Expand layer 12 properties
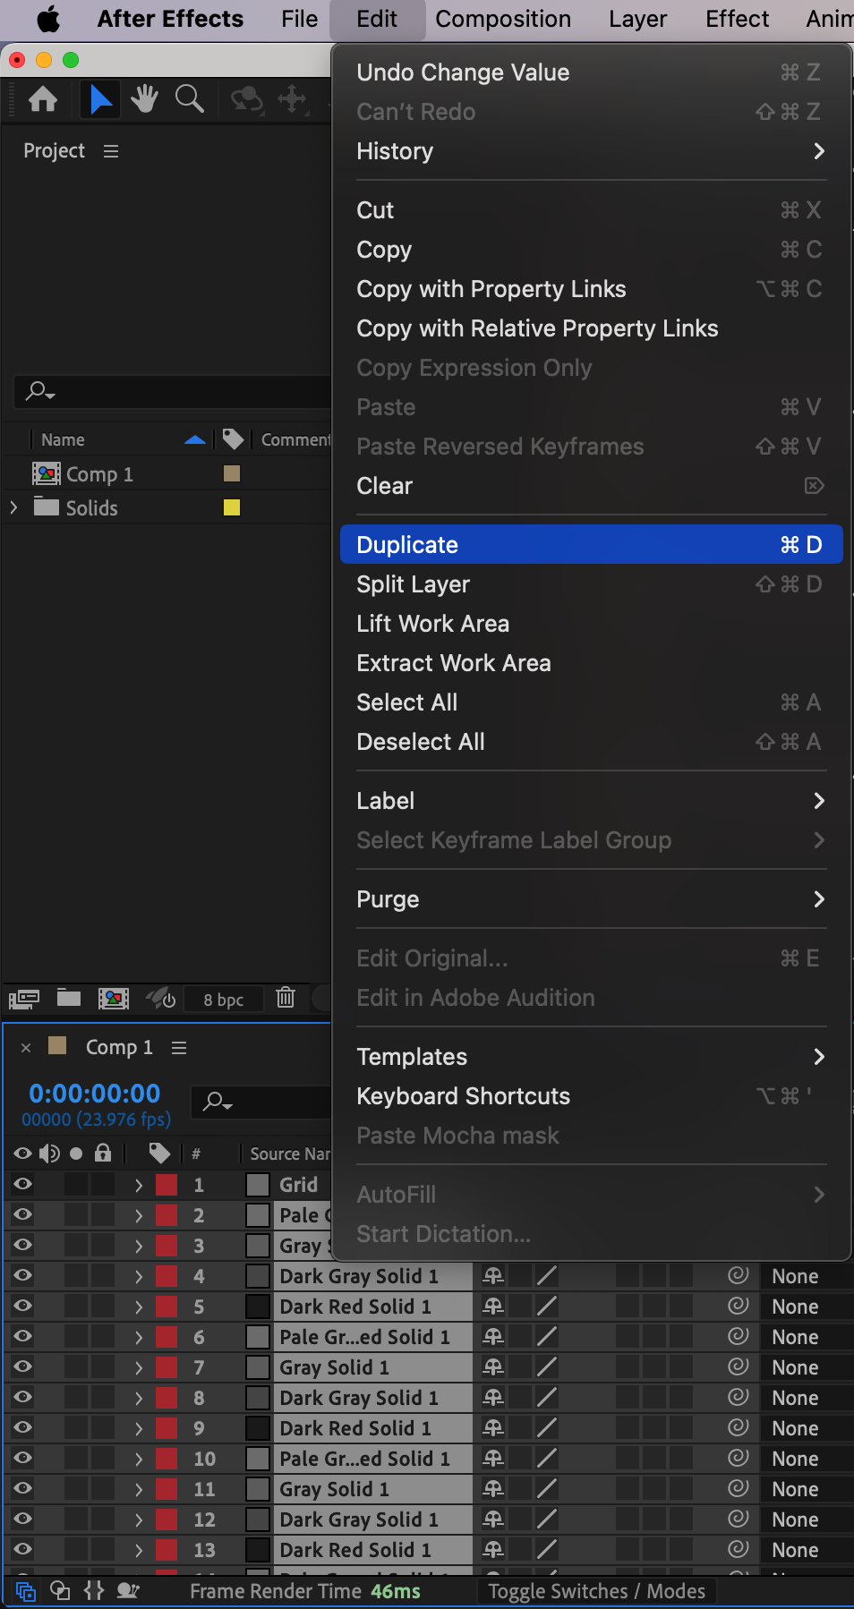854x1609 pixels. [139, 1520]
